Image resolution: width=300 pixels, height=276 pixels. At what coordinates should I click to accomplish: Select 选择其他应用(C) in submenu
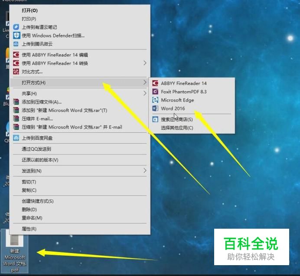(192, 128)
